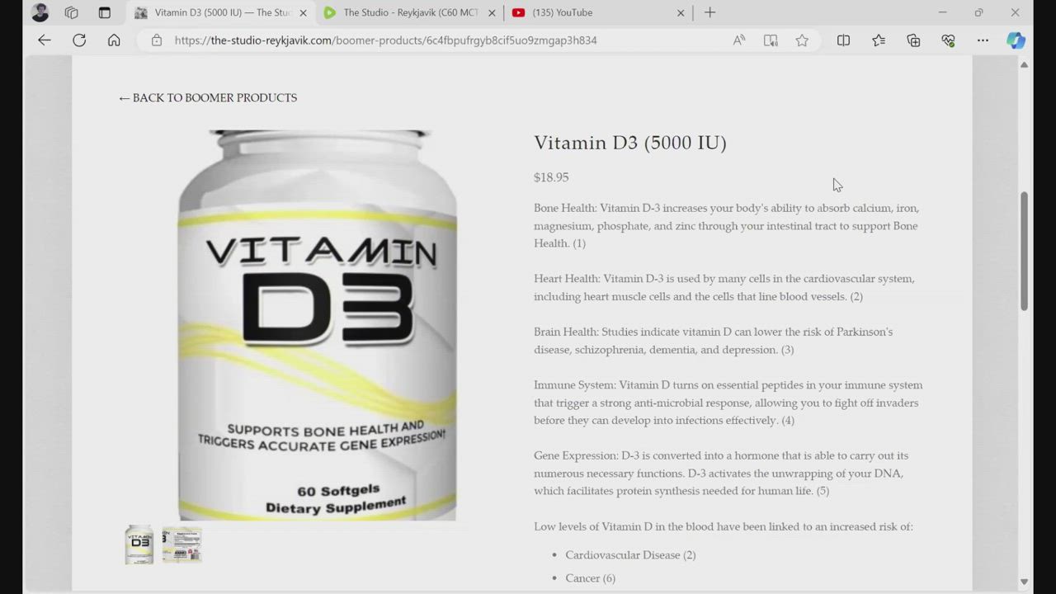Select the first Vitamin D3 bottle thumbnail
1056x594 pixels.
click(x=139, y=544)
